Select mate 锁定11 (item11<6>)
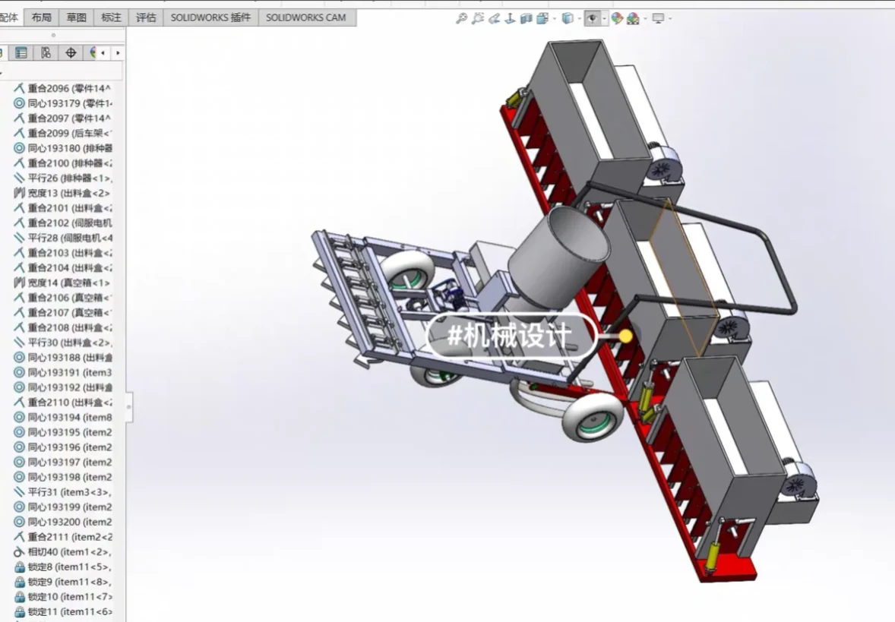The width and height of the screenshot is (895, 622). point(62,611)
